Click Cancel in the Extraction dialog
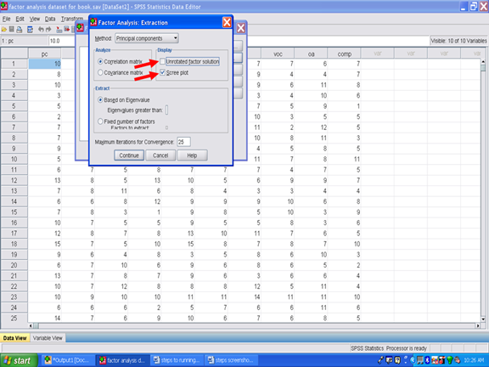This screenshot has height=367, width=489. [x=160, y=155]
